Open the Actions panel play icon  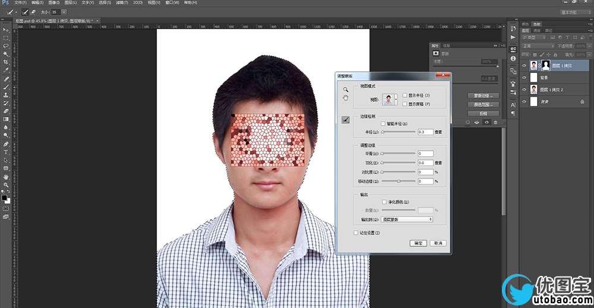513,37
